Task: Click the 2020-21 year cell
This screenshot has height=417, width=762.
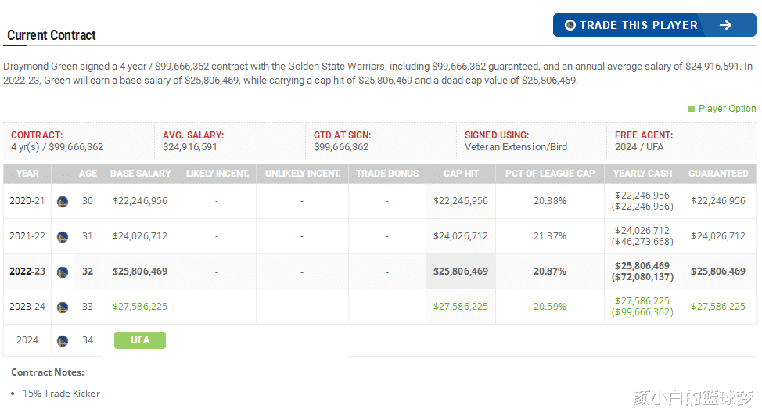Action: (27, 201)
